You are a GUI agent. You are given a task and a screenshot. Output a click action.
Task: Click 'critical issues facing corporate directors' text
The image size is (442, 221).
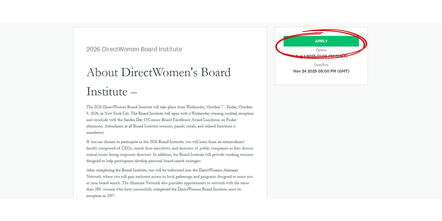coord(119,155)
